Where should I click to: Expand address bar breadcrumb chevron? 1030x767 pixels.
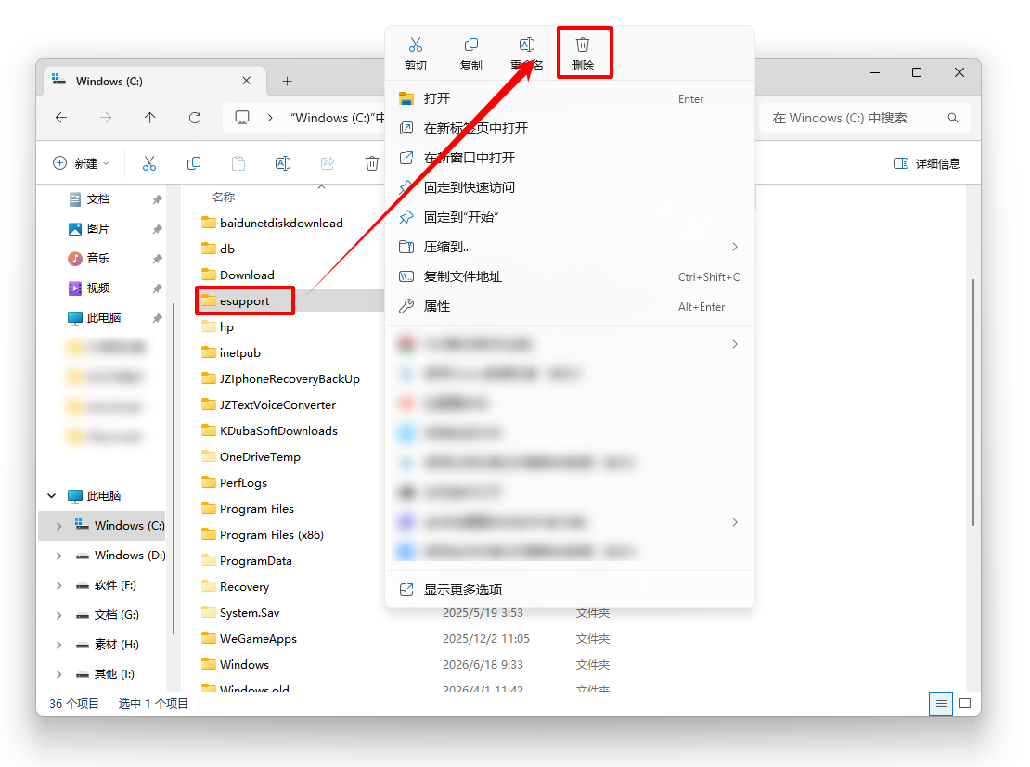(270, 118)
